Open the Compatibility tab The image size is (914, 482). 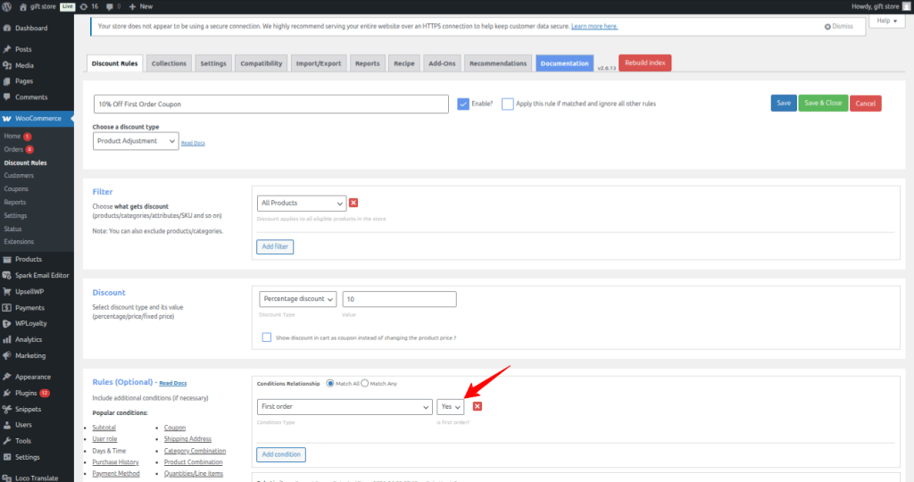click(262, 63)
